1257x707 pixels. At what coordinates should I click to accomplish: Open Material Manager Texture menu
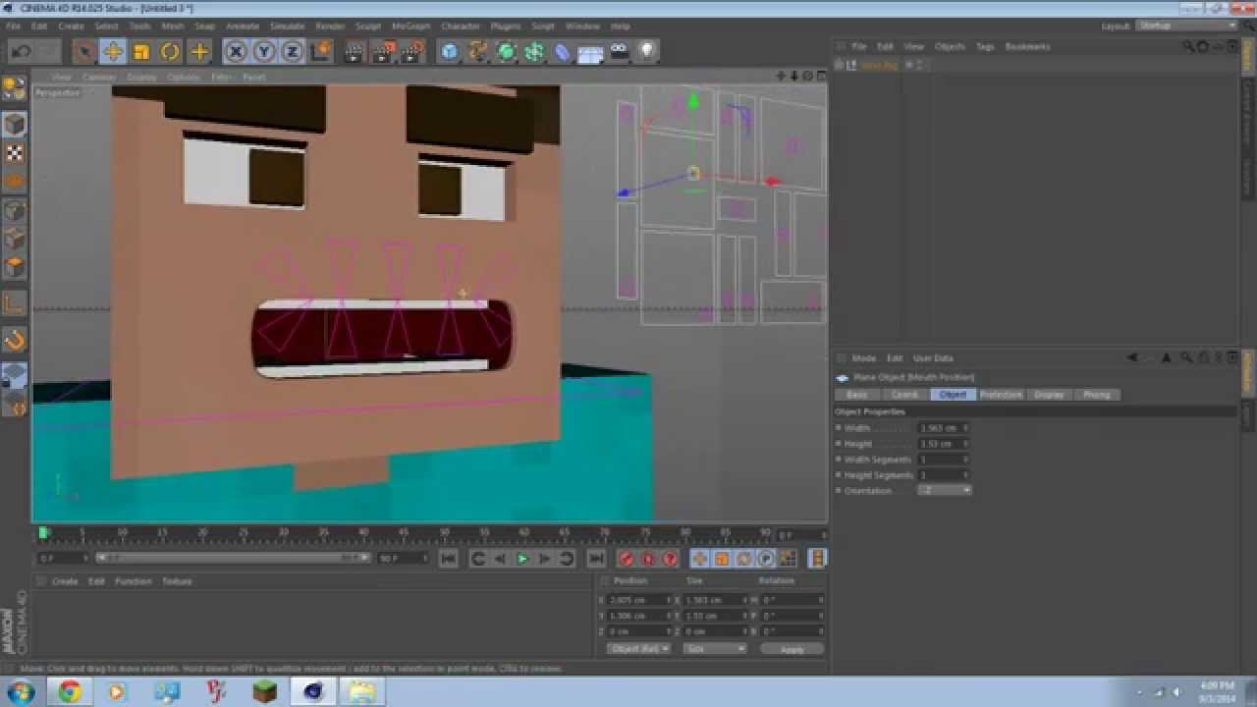point(177,581)
